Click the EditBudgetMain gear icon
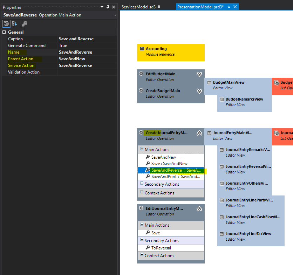The width and height of the screenshot is (293, 275). [141, 74]
